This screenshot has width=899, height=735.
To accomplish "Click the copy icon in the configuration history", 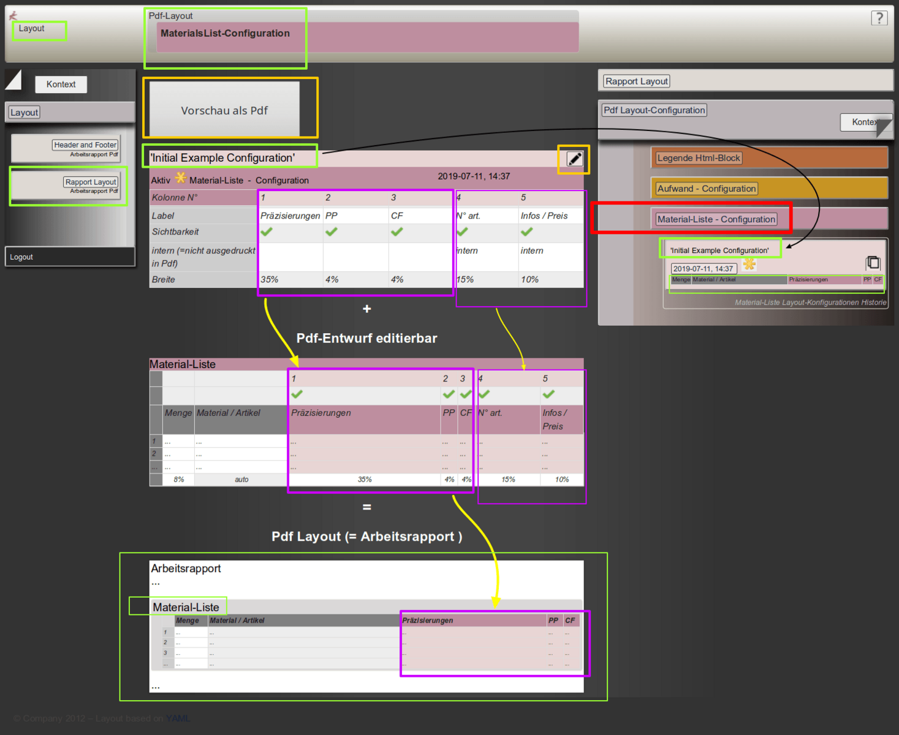I will pyautogui.click(x=873, y=263).
